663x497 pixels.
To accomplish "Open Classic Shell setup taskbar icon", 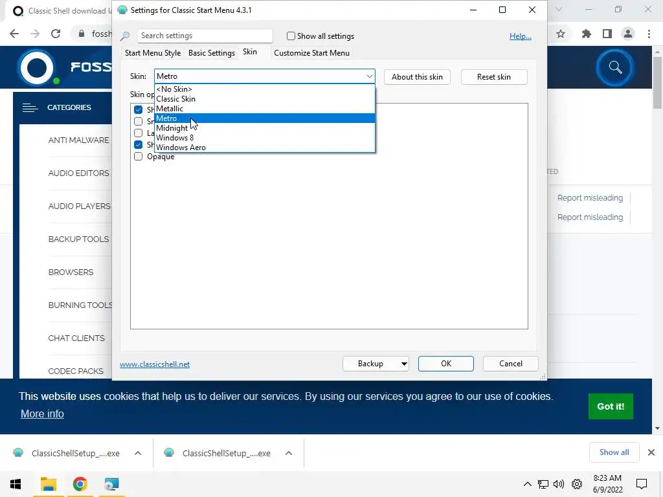I will (x=111, y=484).
